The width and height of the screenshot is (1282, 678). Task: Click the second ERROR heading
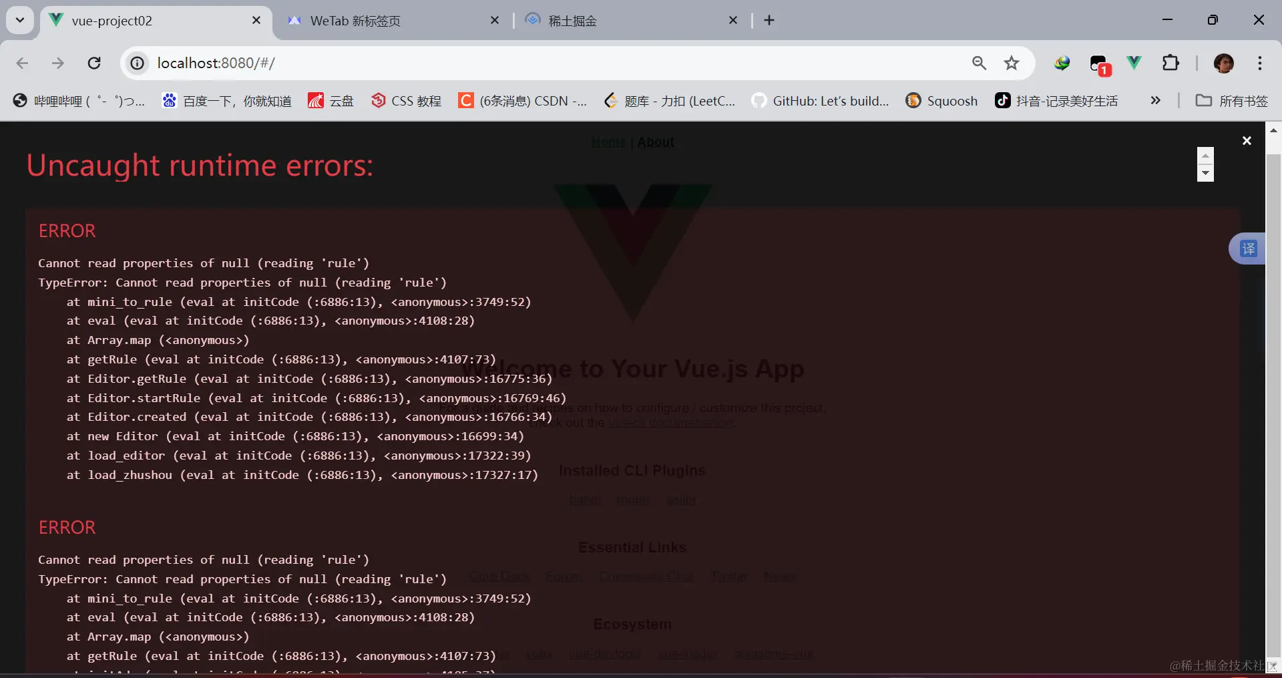tap(67, 528)
